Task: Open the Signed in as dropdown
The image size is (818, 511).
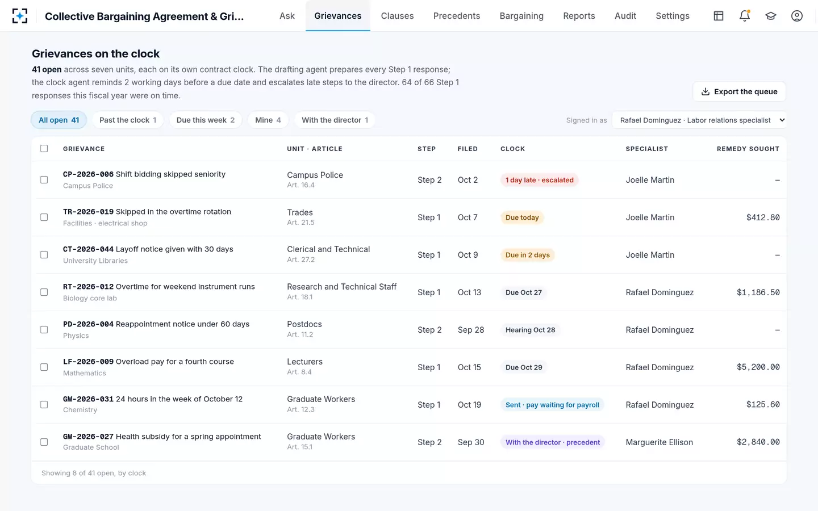Action: point(699,120)
